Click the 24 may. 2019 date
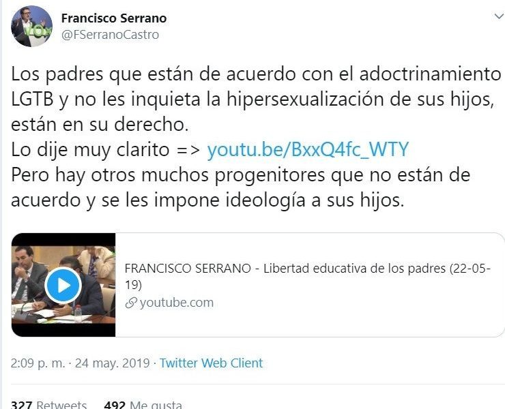The height and width of the screenshot is (409, 505). (x=112, y=363)
